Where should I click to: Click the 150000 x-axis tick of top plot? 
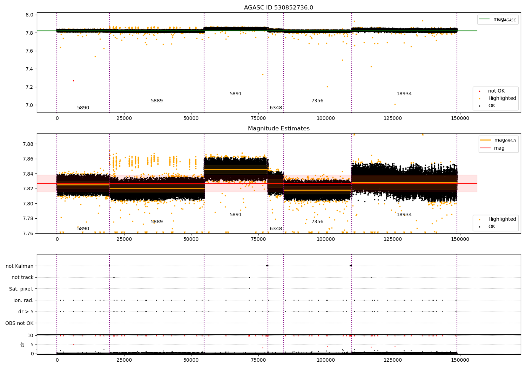[460, 118]
